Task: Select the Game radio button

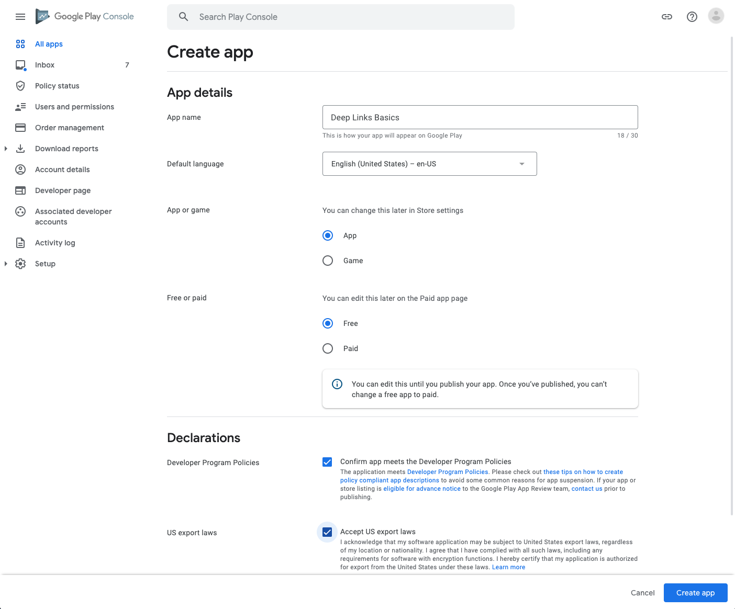Action: (328, 261)
